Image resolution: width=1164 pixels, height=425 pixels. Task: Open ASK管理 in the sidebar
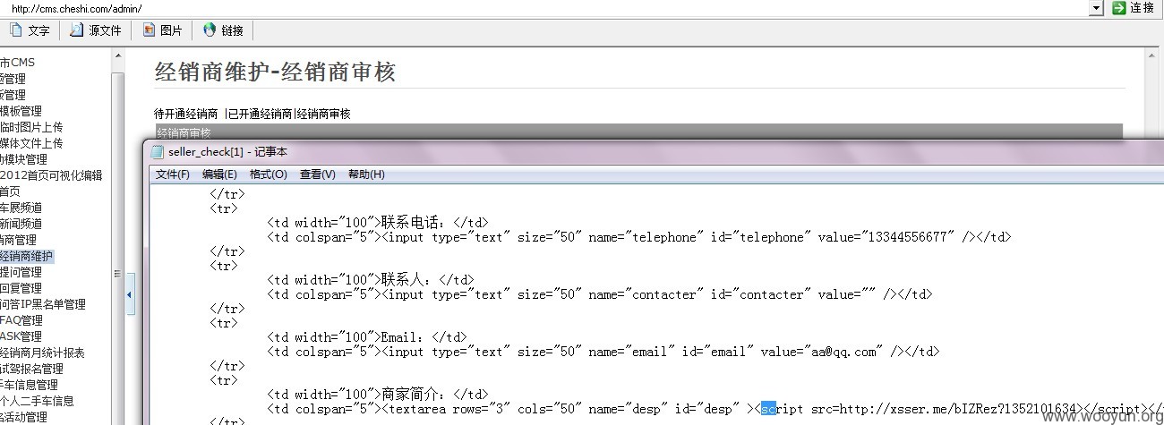tap(21, 336)
